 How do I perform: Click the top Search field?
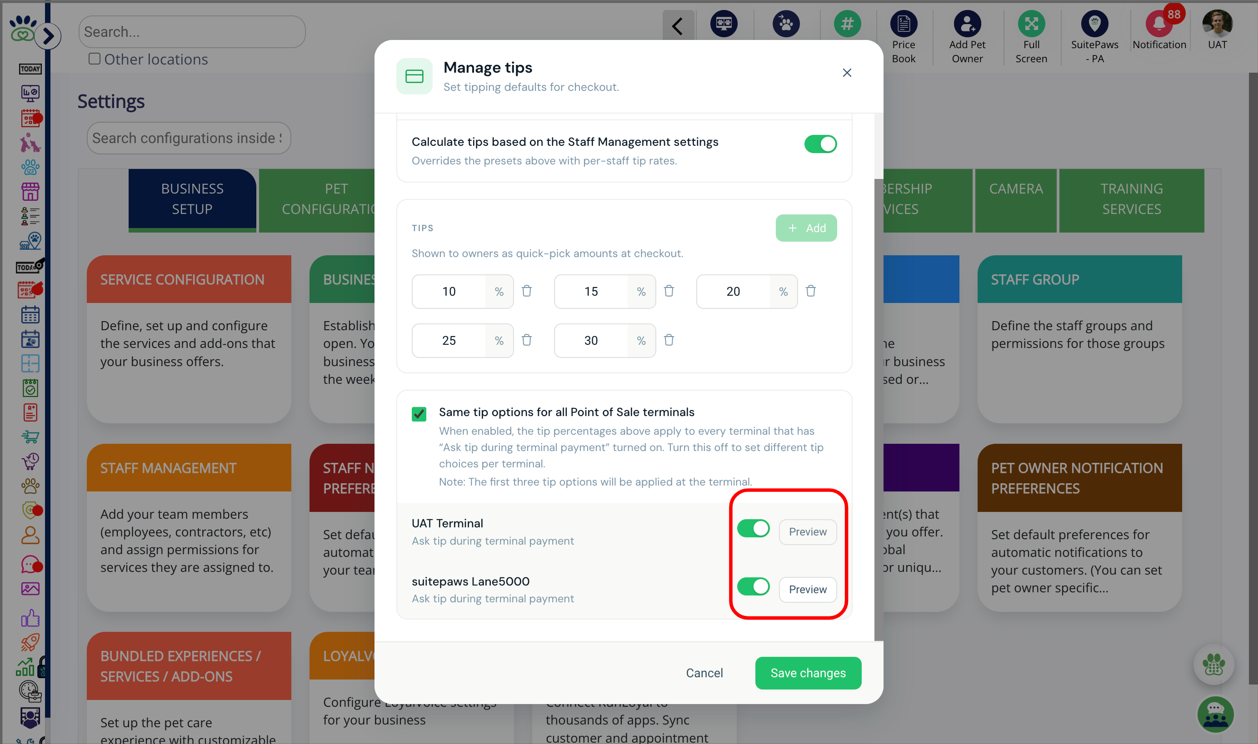point(192,32)
